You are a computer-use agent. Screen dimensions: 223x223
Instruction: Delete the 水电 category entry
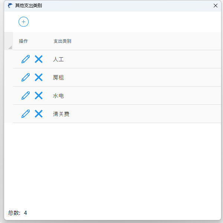tap(39, 96)
